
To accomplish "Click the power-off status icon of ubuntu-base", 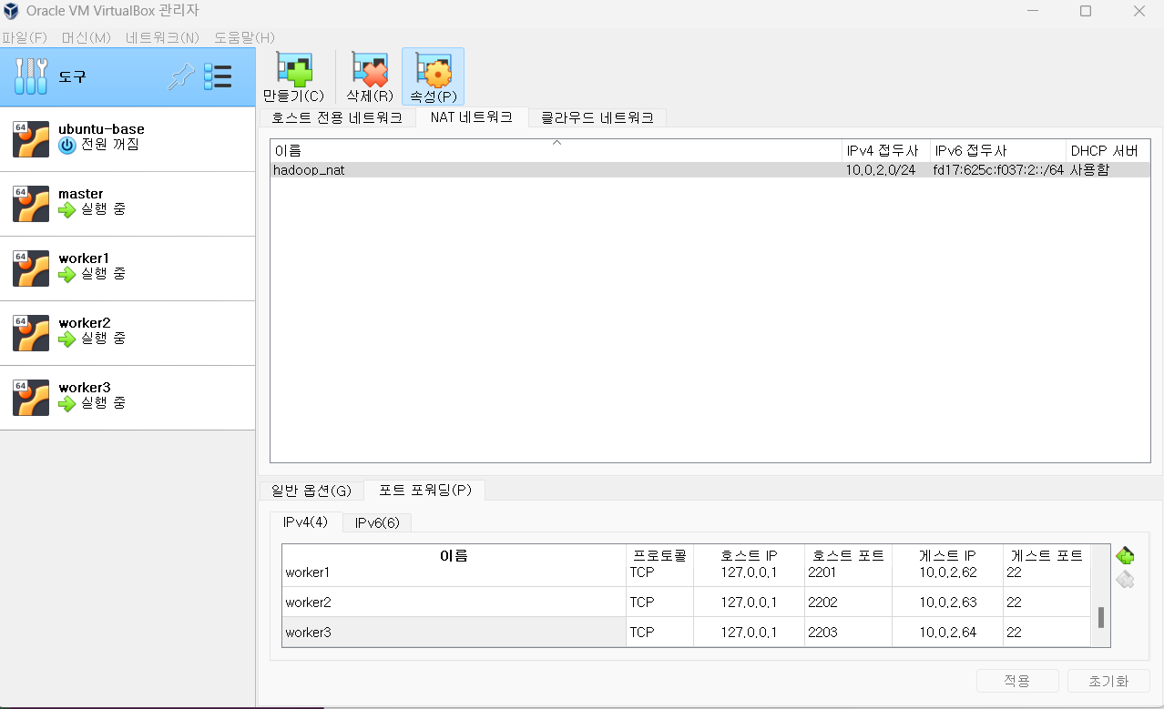I will click(x=67, y=146).
